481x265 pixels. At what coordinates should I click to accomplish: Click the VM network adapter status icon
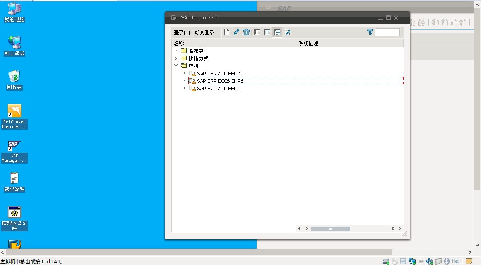412,261
